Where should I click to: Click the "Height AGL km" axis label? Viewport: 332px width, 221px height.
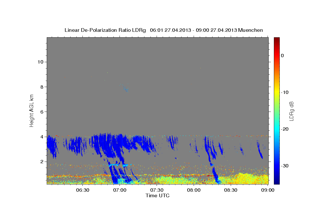coord(32,110)
